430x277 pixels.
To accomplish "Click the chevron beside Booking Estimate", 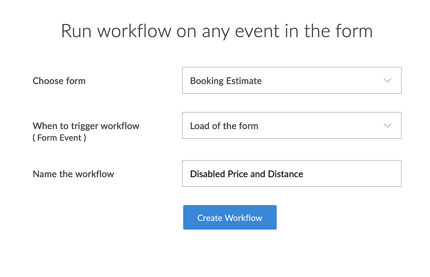I will [387, 80].
